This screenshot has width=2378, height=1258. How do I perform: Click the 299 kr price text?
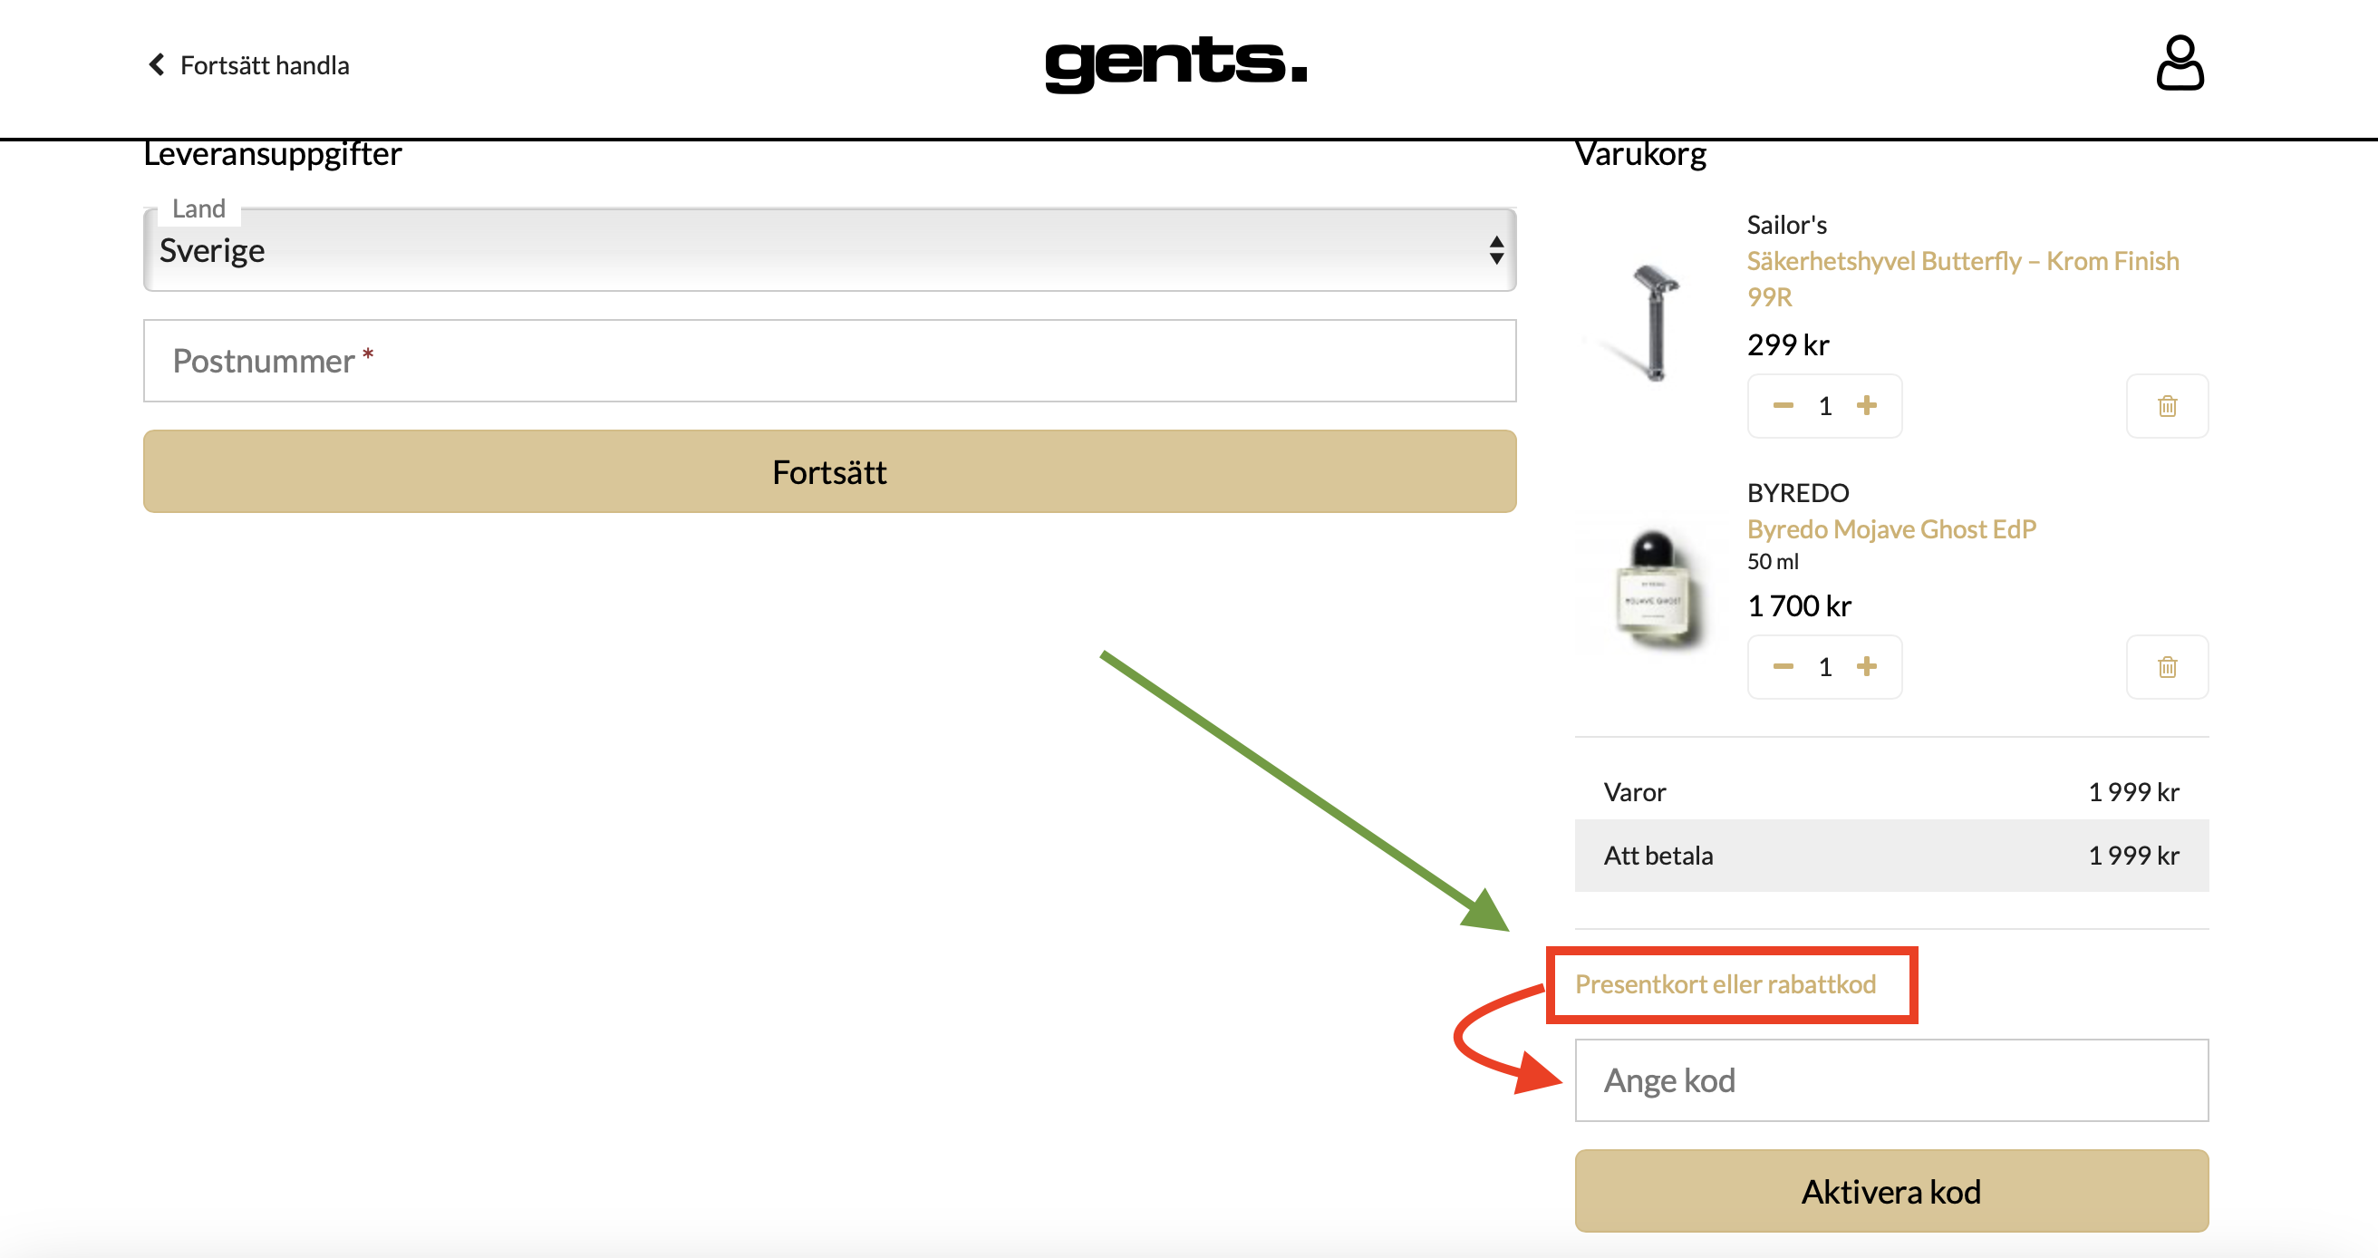(1787, 345)
